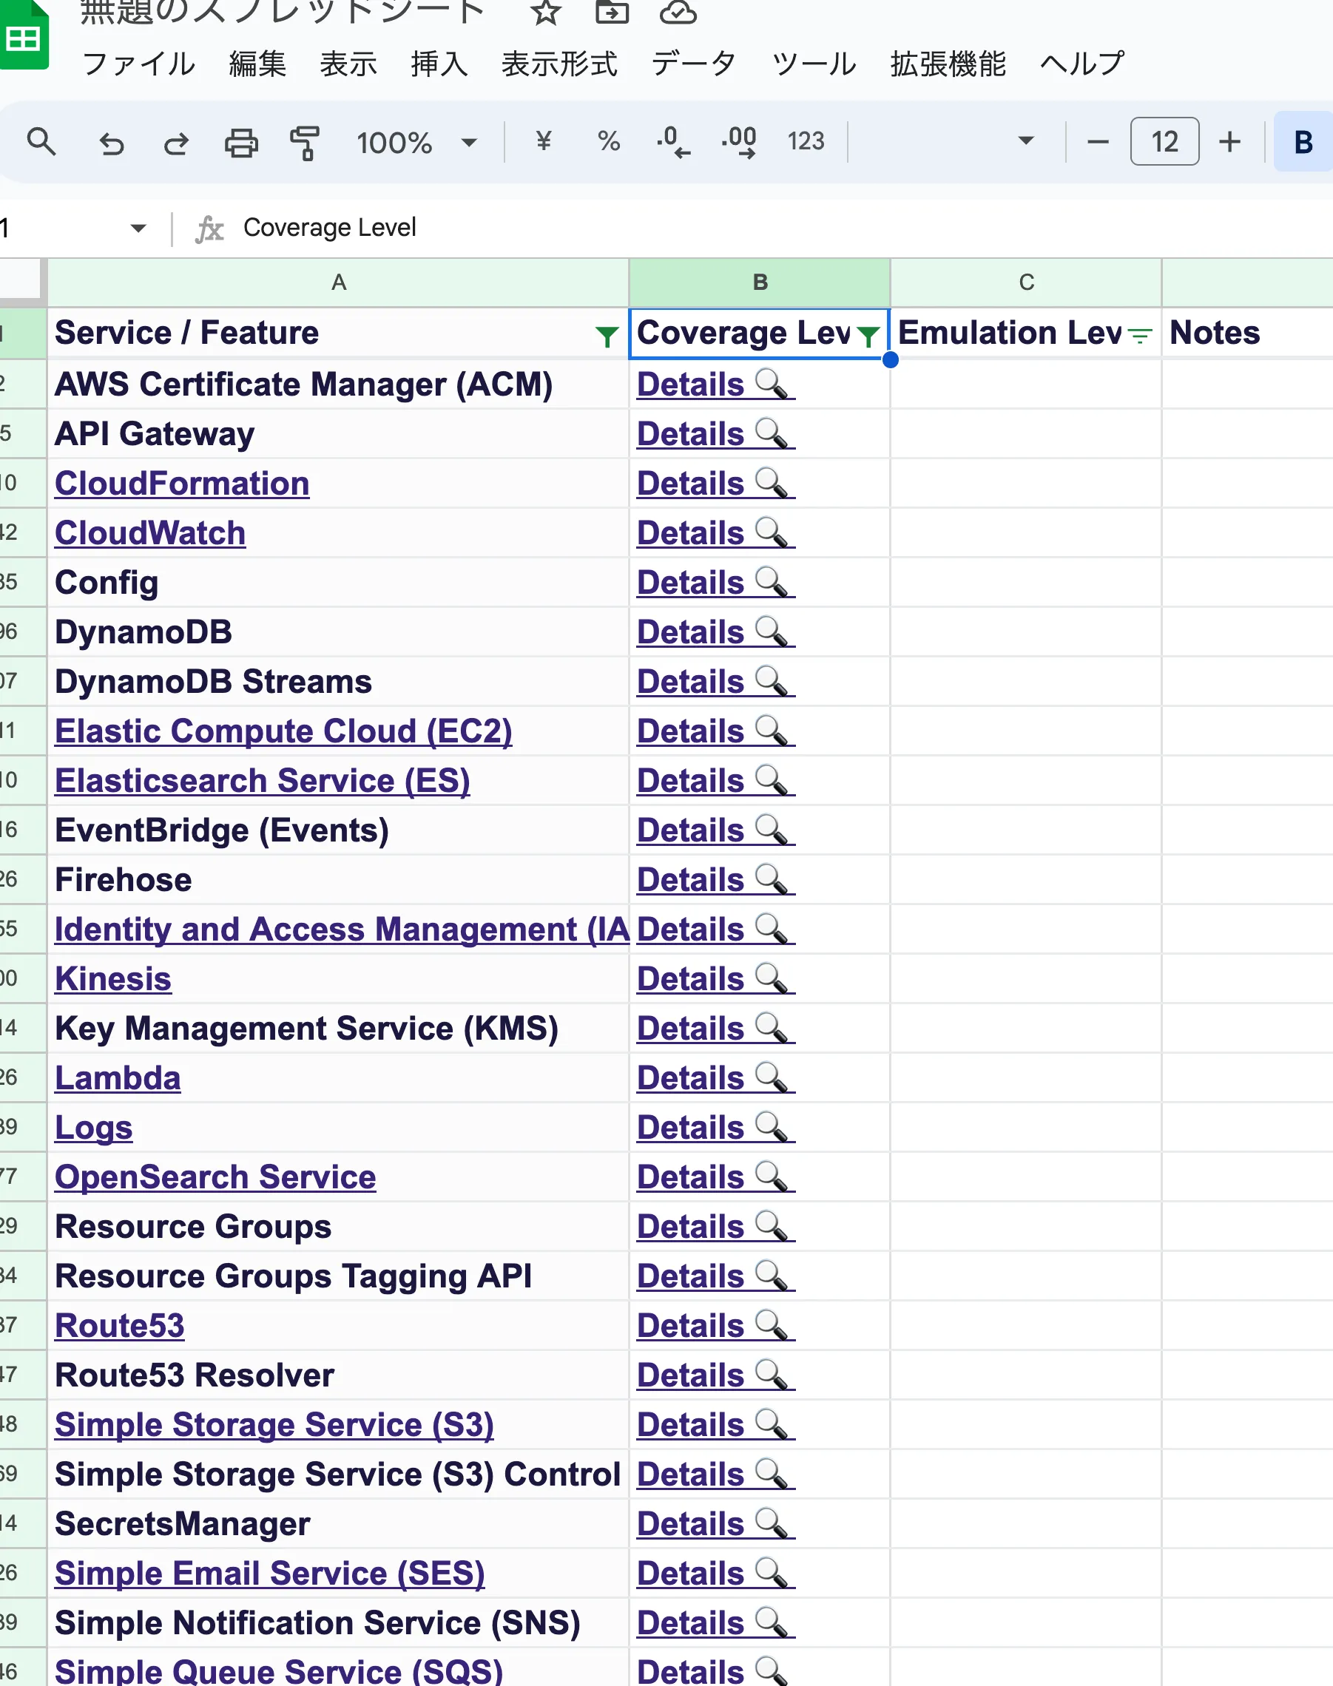The height and width of the screenshot is (1686, 1333).
Task: Star this spreadsheet
Action: 545,13
